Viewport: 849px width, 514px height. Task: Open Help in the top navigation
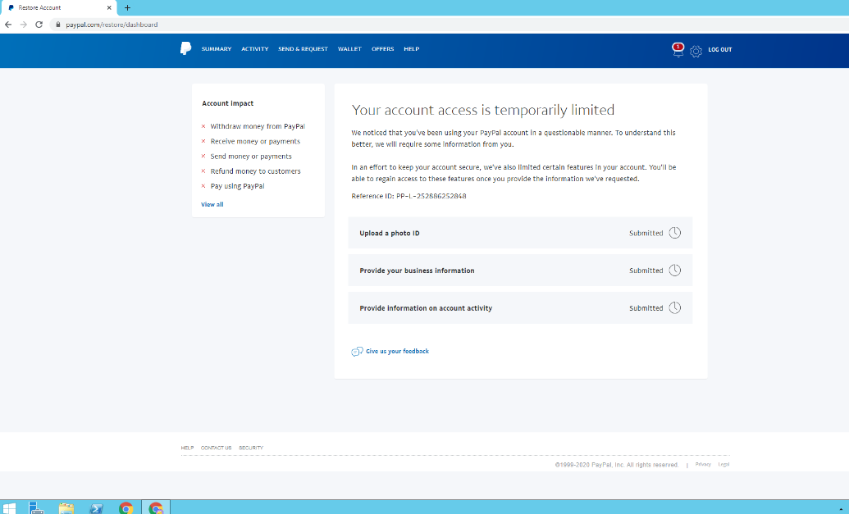click(412, 48)
